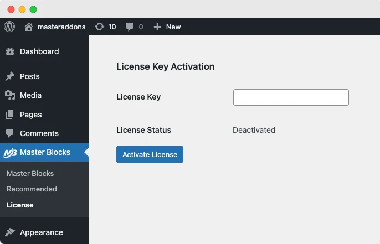Minimize the window with the yellow button

click(x=22, y=9)
